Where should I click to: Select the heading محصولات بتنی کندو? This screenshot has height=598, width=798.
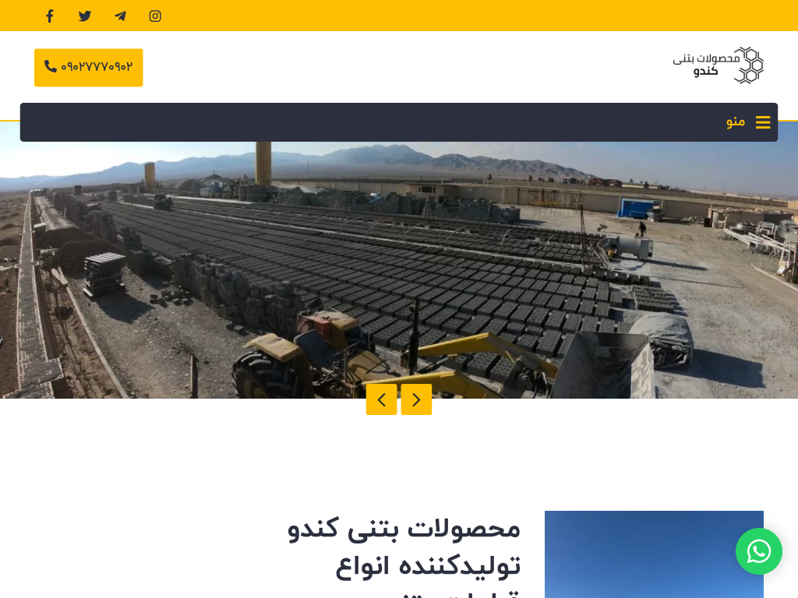[x=404, y=529]
